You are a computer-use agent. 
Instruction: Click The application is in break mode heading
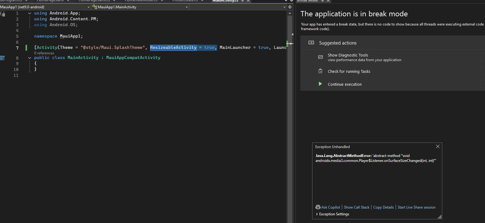(354, 14)
